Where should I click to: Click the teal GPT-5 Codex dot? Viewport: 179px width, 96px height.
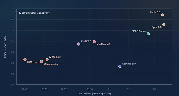tap(148, 34)
